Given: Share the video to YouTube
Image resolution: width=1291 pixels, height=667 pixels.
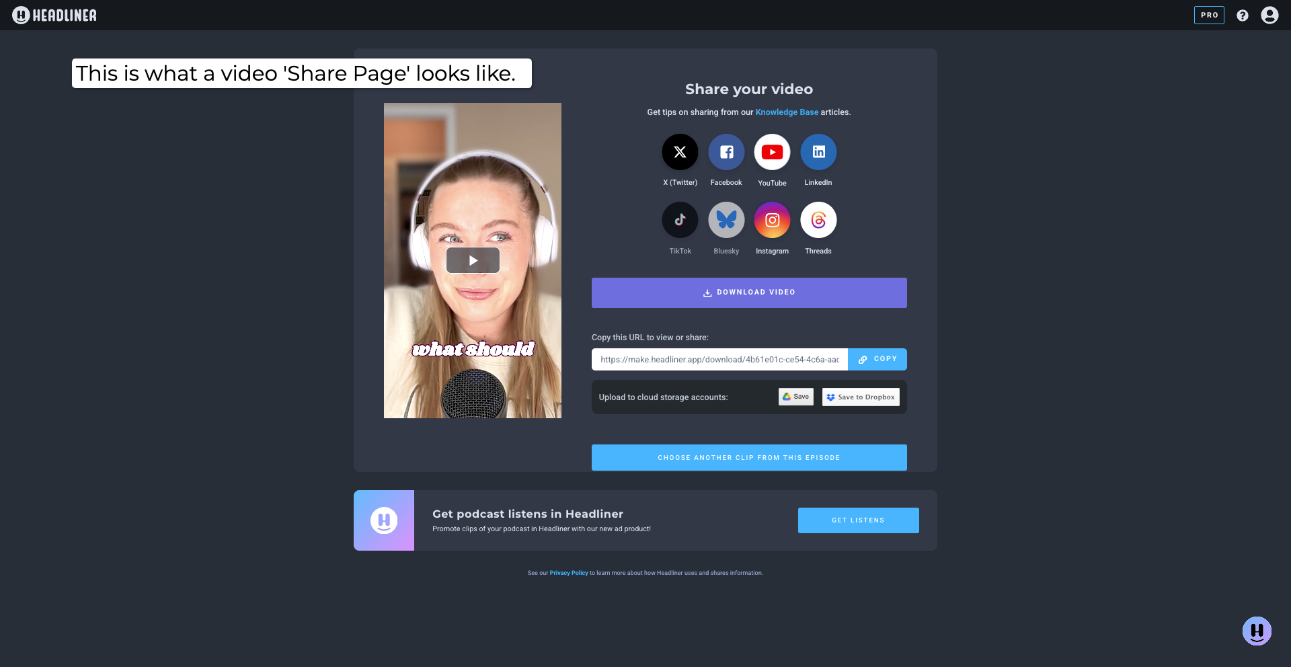Looking at the screenshot, I should (772, 152).
